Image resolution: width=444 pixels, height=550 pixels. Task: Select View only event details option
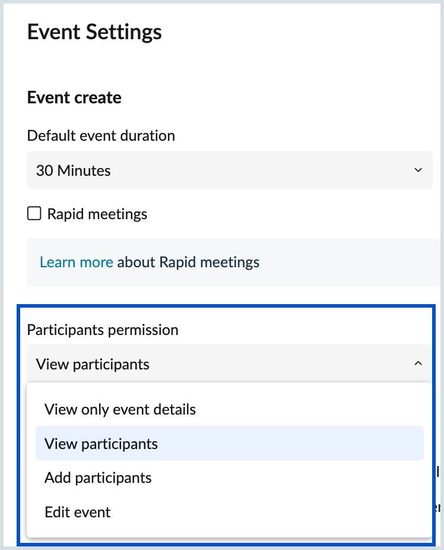click(x=120, y=409)
